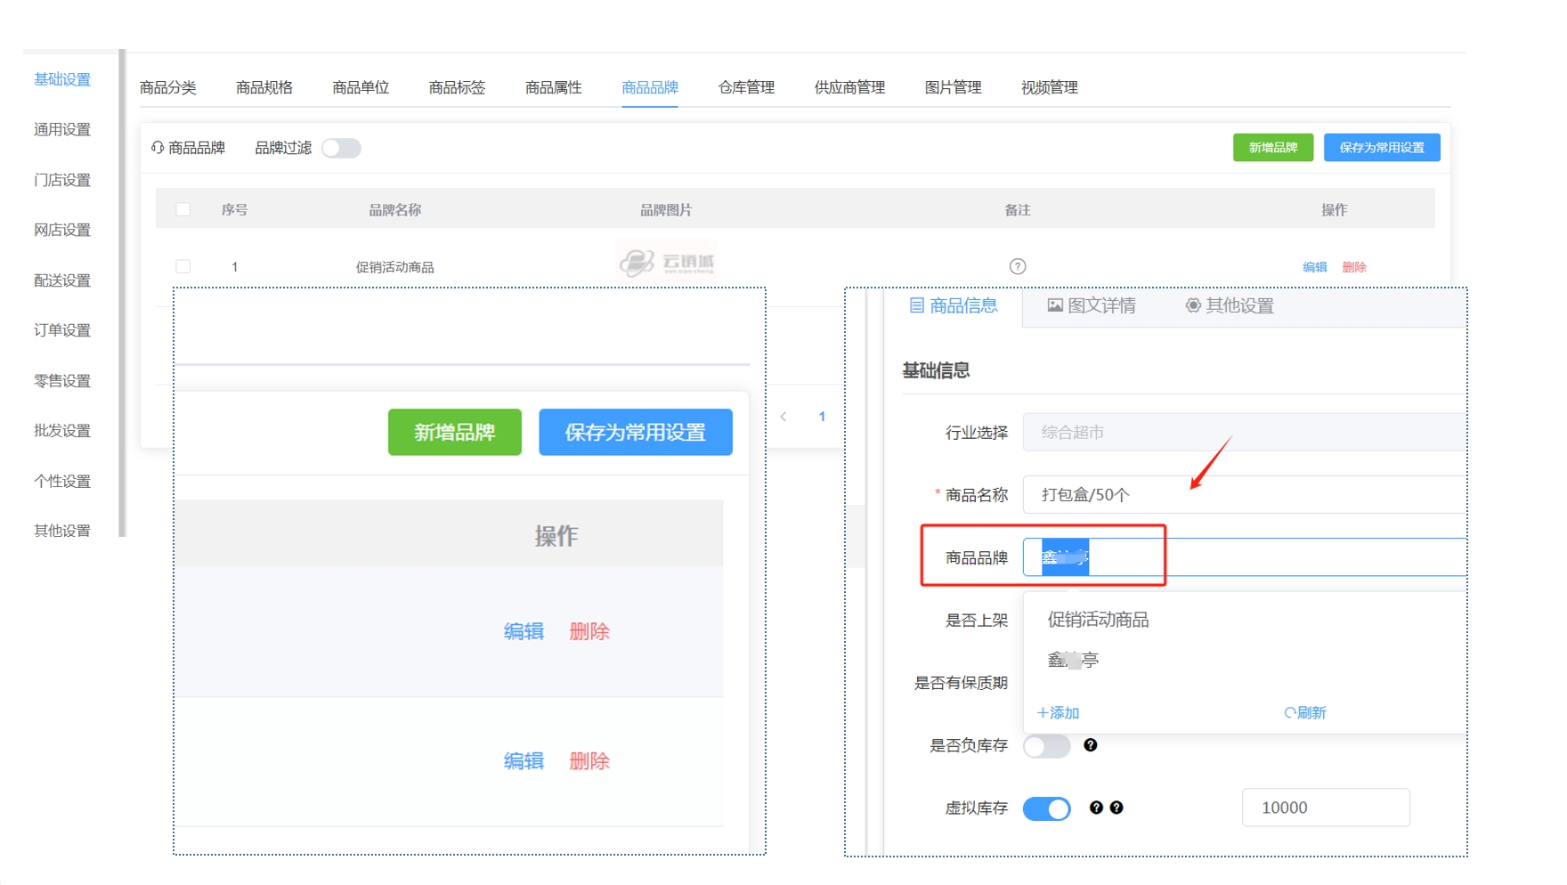
Task: Click the small green 新增品牌 button
Action: pos(1272,148)
